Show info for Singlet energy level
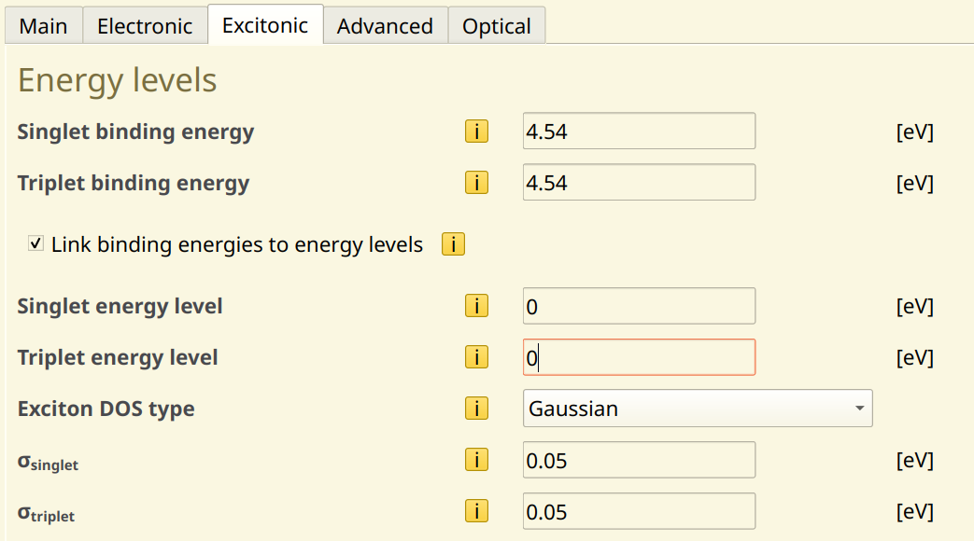The image size is (974, 541). 476,306
